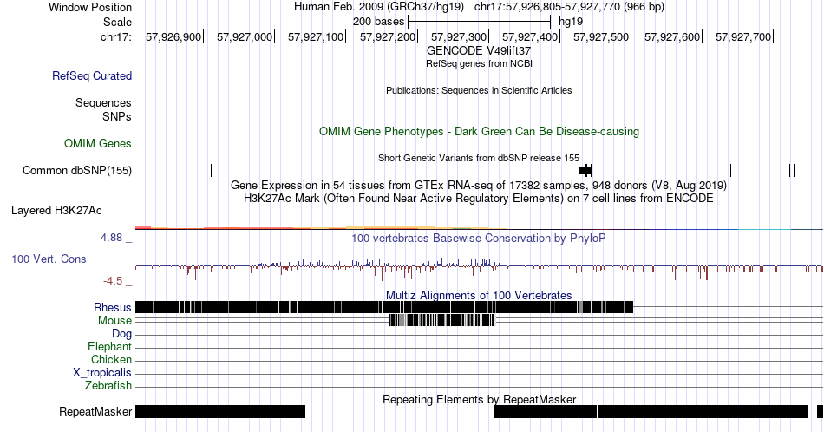
Task: Click the chr17:57,926,805-57,927,770 position text
Action: click(x=569, y=7)
